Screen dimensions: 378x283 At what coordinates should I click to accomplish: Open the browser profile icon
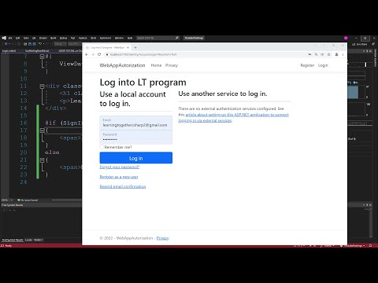point(336,54)
